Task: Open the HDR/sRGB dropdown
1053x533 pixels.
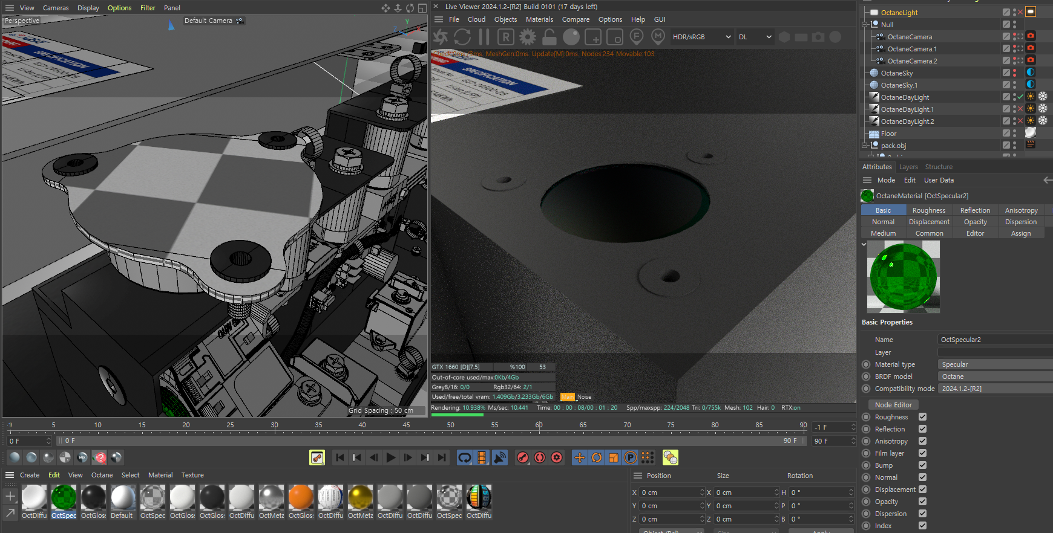Action: coord(701,37)
